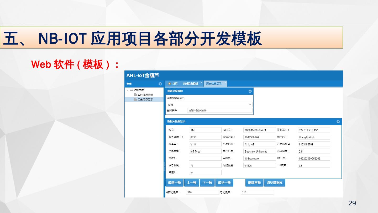Switch to the 实时信息侦听 tab

(x=192, y=84)
